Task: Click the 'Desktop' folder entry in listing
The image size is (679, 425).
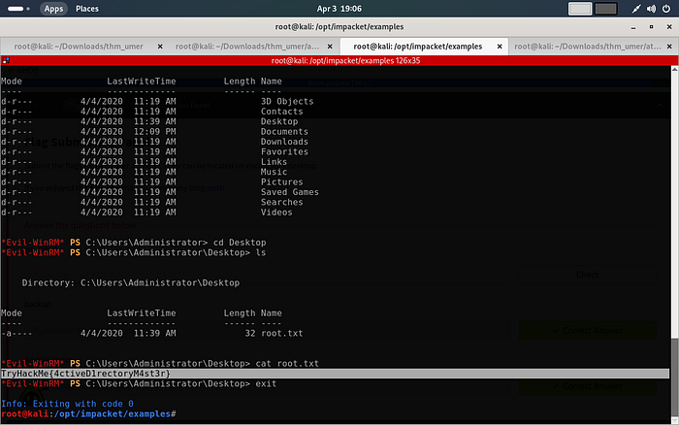Action: pyautogui.click(x=279, y=121)
